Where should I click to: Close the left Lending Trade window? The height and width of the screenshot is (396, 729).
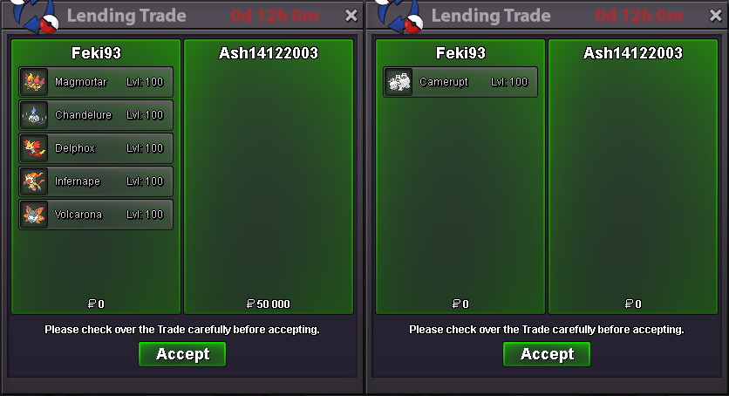click(351, 16)
